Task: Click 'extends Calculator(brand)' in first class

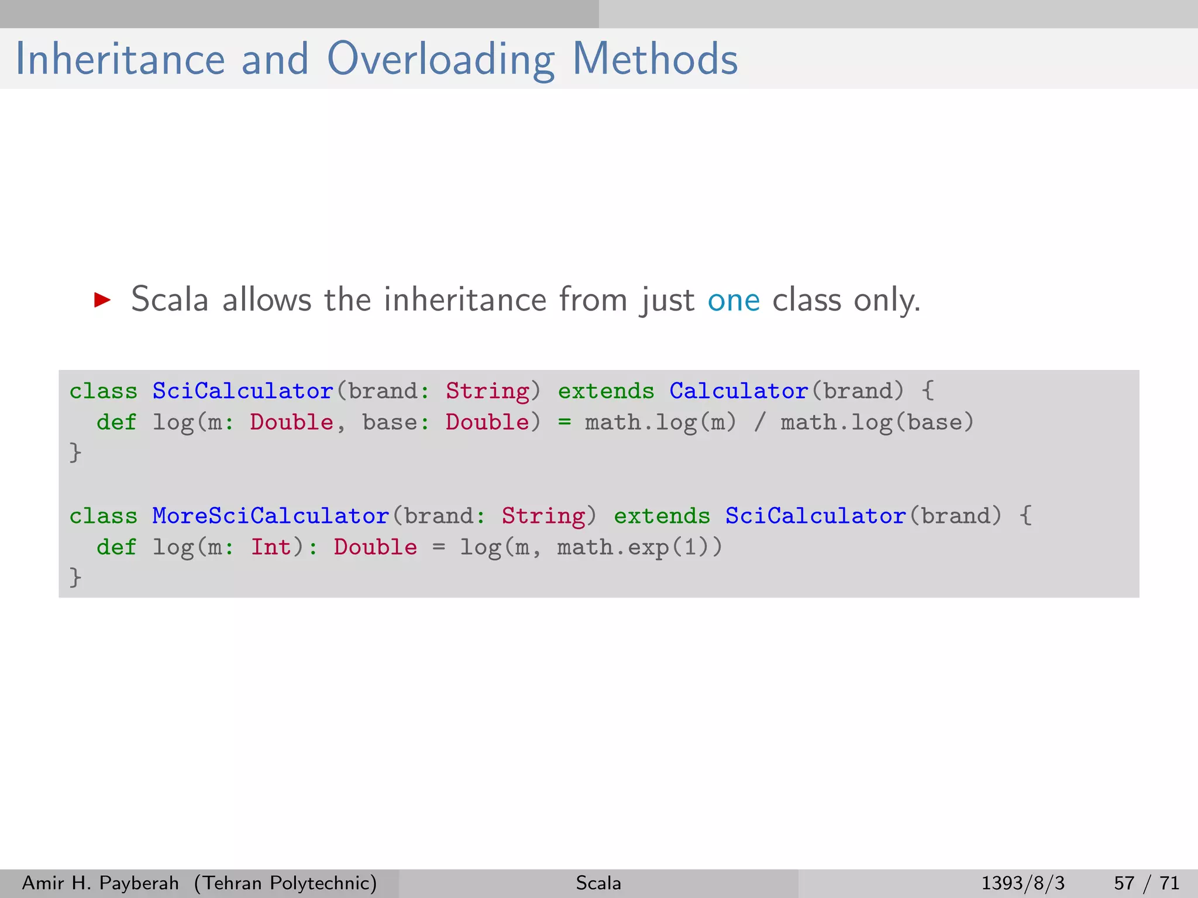Action: [731, 391]
